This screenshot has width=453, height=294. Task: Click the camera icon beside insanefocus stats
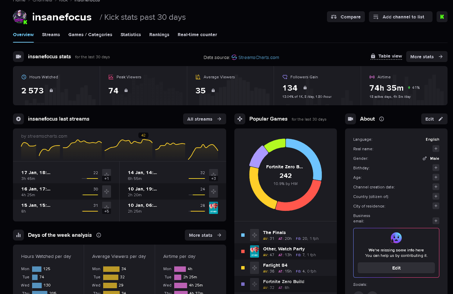coord(18,56)
